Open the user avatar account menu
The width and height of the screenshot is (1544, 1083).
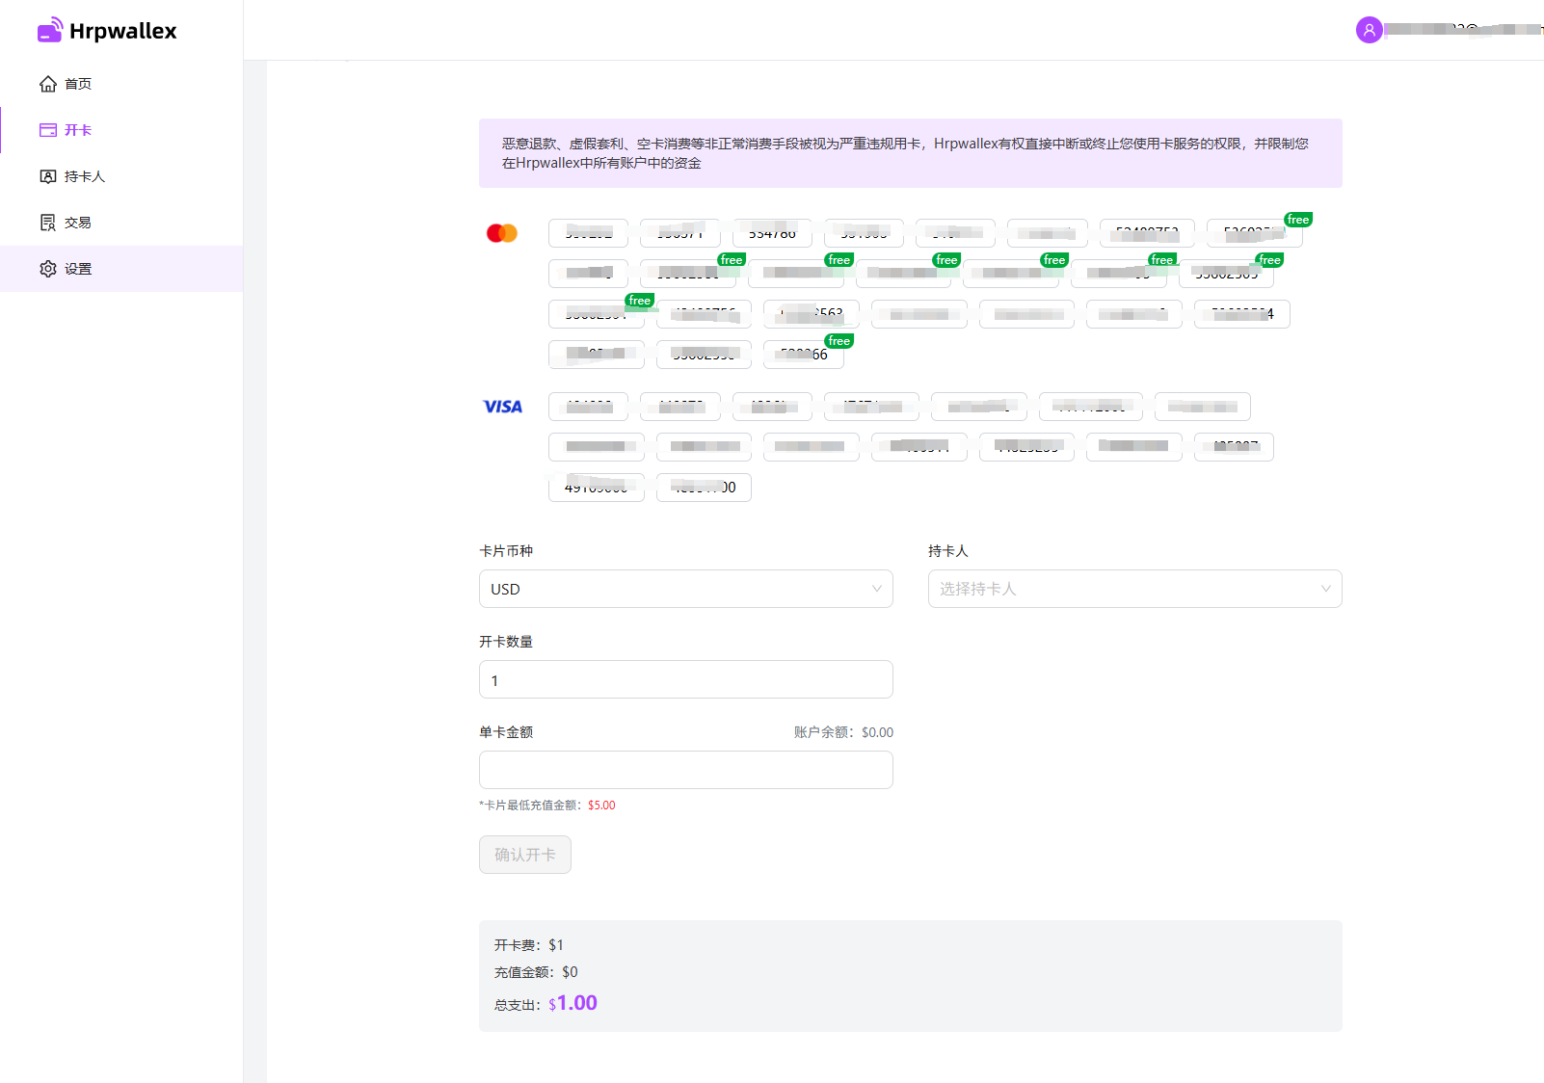1369,30
